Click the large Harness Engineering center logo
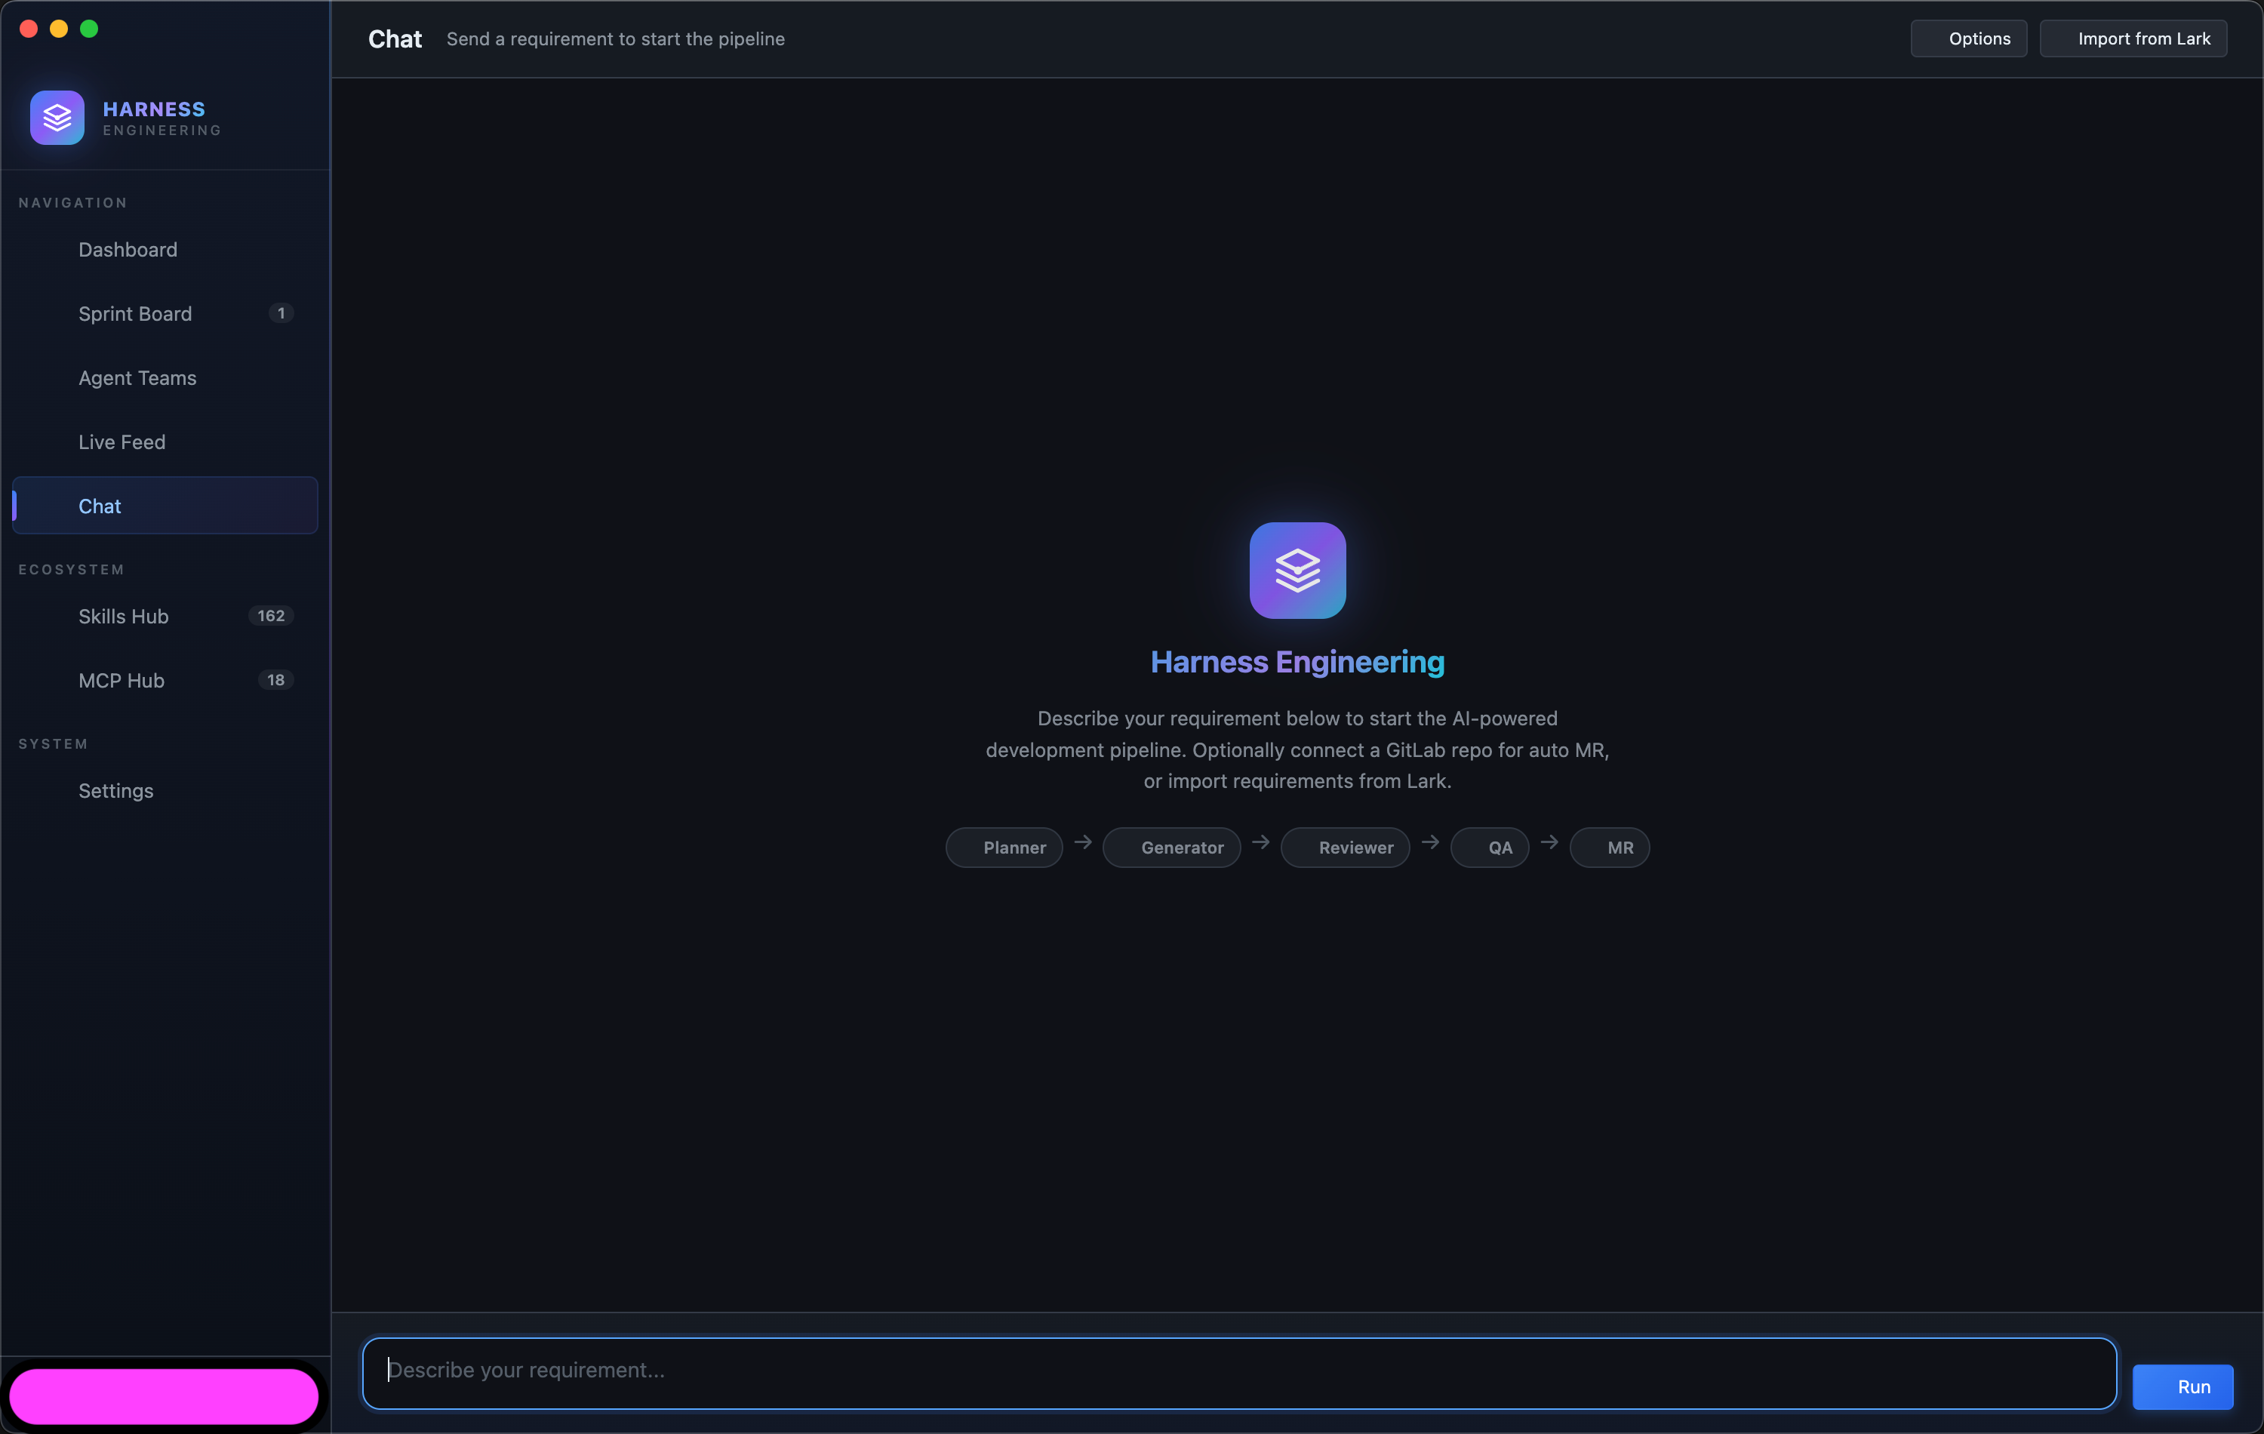The width and height of the screenshot is (2264, 1434). point(1297,570)
